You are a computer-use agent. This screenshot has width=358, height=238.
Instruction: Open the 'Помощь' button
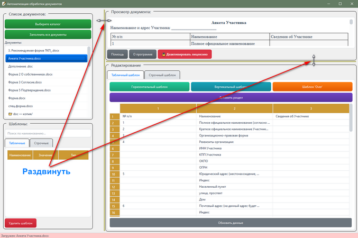(x=117, y=54)
